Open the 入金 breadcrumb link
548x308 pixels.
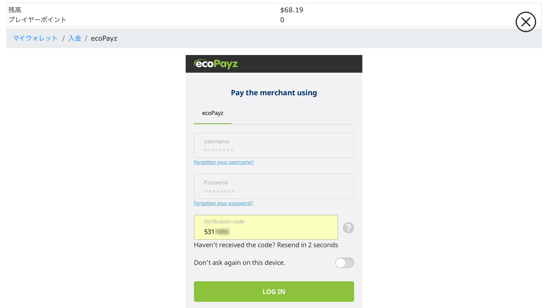(75, 38)
